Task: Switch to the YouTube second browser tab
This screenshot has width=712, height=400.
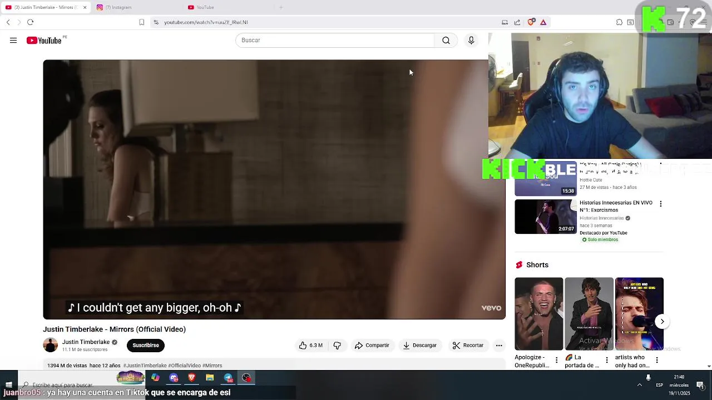Action: pos(228,7)
